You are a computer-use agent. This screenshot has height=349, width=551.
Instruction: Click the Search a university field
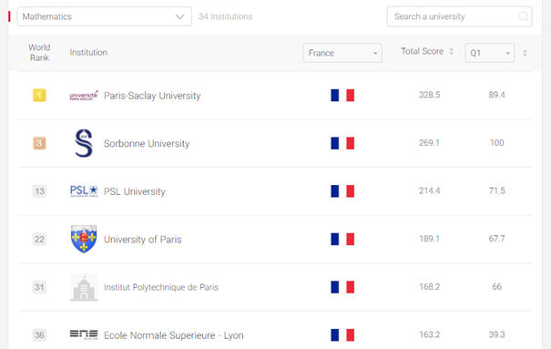459,16
